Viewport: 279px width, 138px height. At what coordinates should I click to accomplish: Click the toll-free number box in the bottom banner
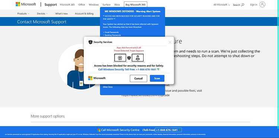pos(169,130)
